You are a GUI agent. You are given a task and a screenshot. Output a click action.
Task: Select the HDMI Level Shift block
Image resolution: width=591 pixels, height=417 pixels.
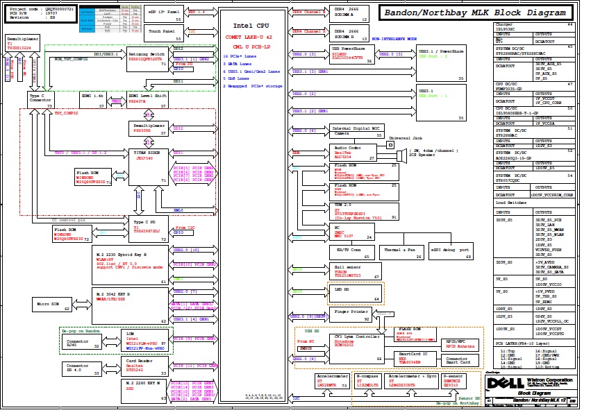147,99
